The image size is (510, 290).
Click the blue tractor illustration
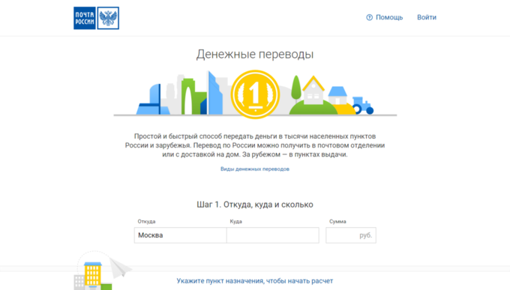tap(363, 106)
